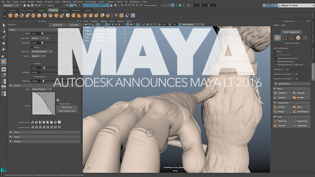The width and height of the screenshot is (315, 177).
Task: Disable Highlight Nearest Component checkbox
Action: click(x=276, y=65)
